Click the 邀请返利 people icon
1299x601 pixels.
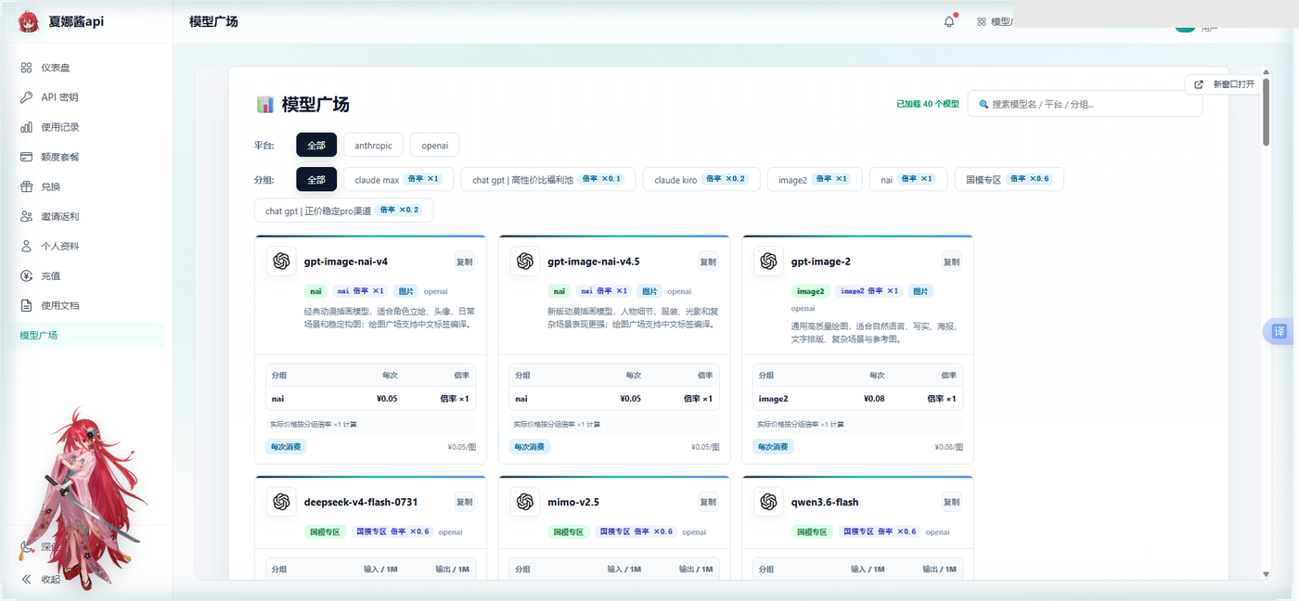(27, 216)
